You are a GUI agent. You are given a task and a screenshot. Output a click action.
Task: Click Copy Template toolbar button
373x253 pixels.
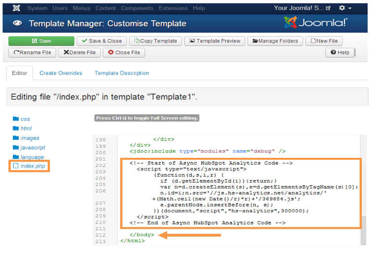pyautogui.click(x=155, y=41)
